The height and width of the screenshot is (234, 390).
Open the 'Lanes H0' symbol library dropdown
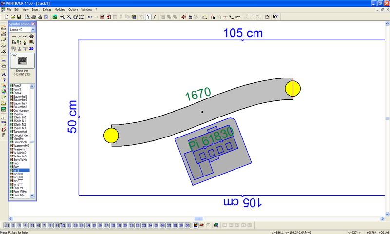tap(33, 30)
